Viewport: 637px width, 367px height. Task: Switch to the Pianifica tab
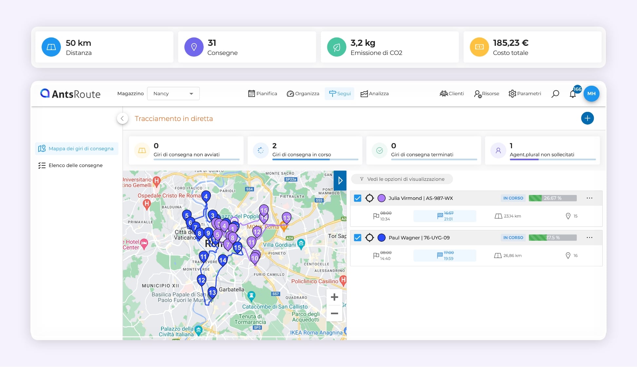(x=263, y=94)
